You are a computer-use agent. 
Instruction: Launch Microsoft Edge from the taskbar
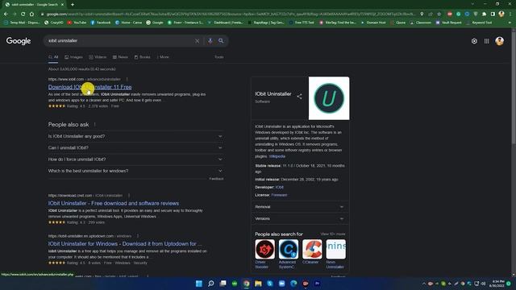pyautogui.click(x=293, y=284)
